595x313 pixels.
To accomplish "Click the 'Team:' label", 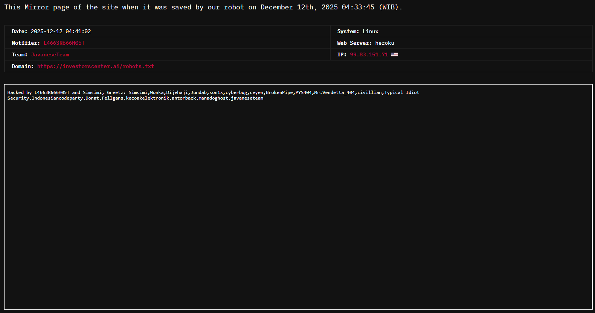I will tap(20, 55).
